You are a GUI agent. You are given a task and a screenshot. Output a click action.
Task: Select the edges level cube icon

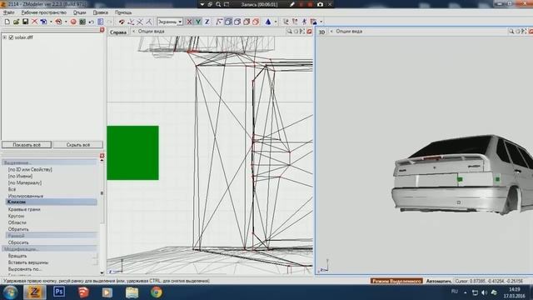[x=228, y=22]
